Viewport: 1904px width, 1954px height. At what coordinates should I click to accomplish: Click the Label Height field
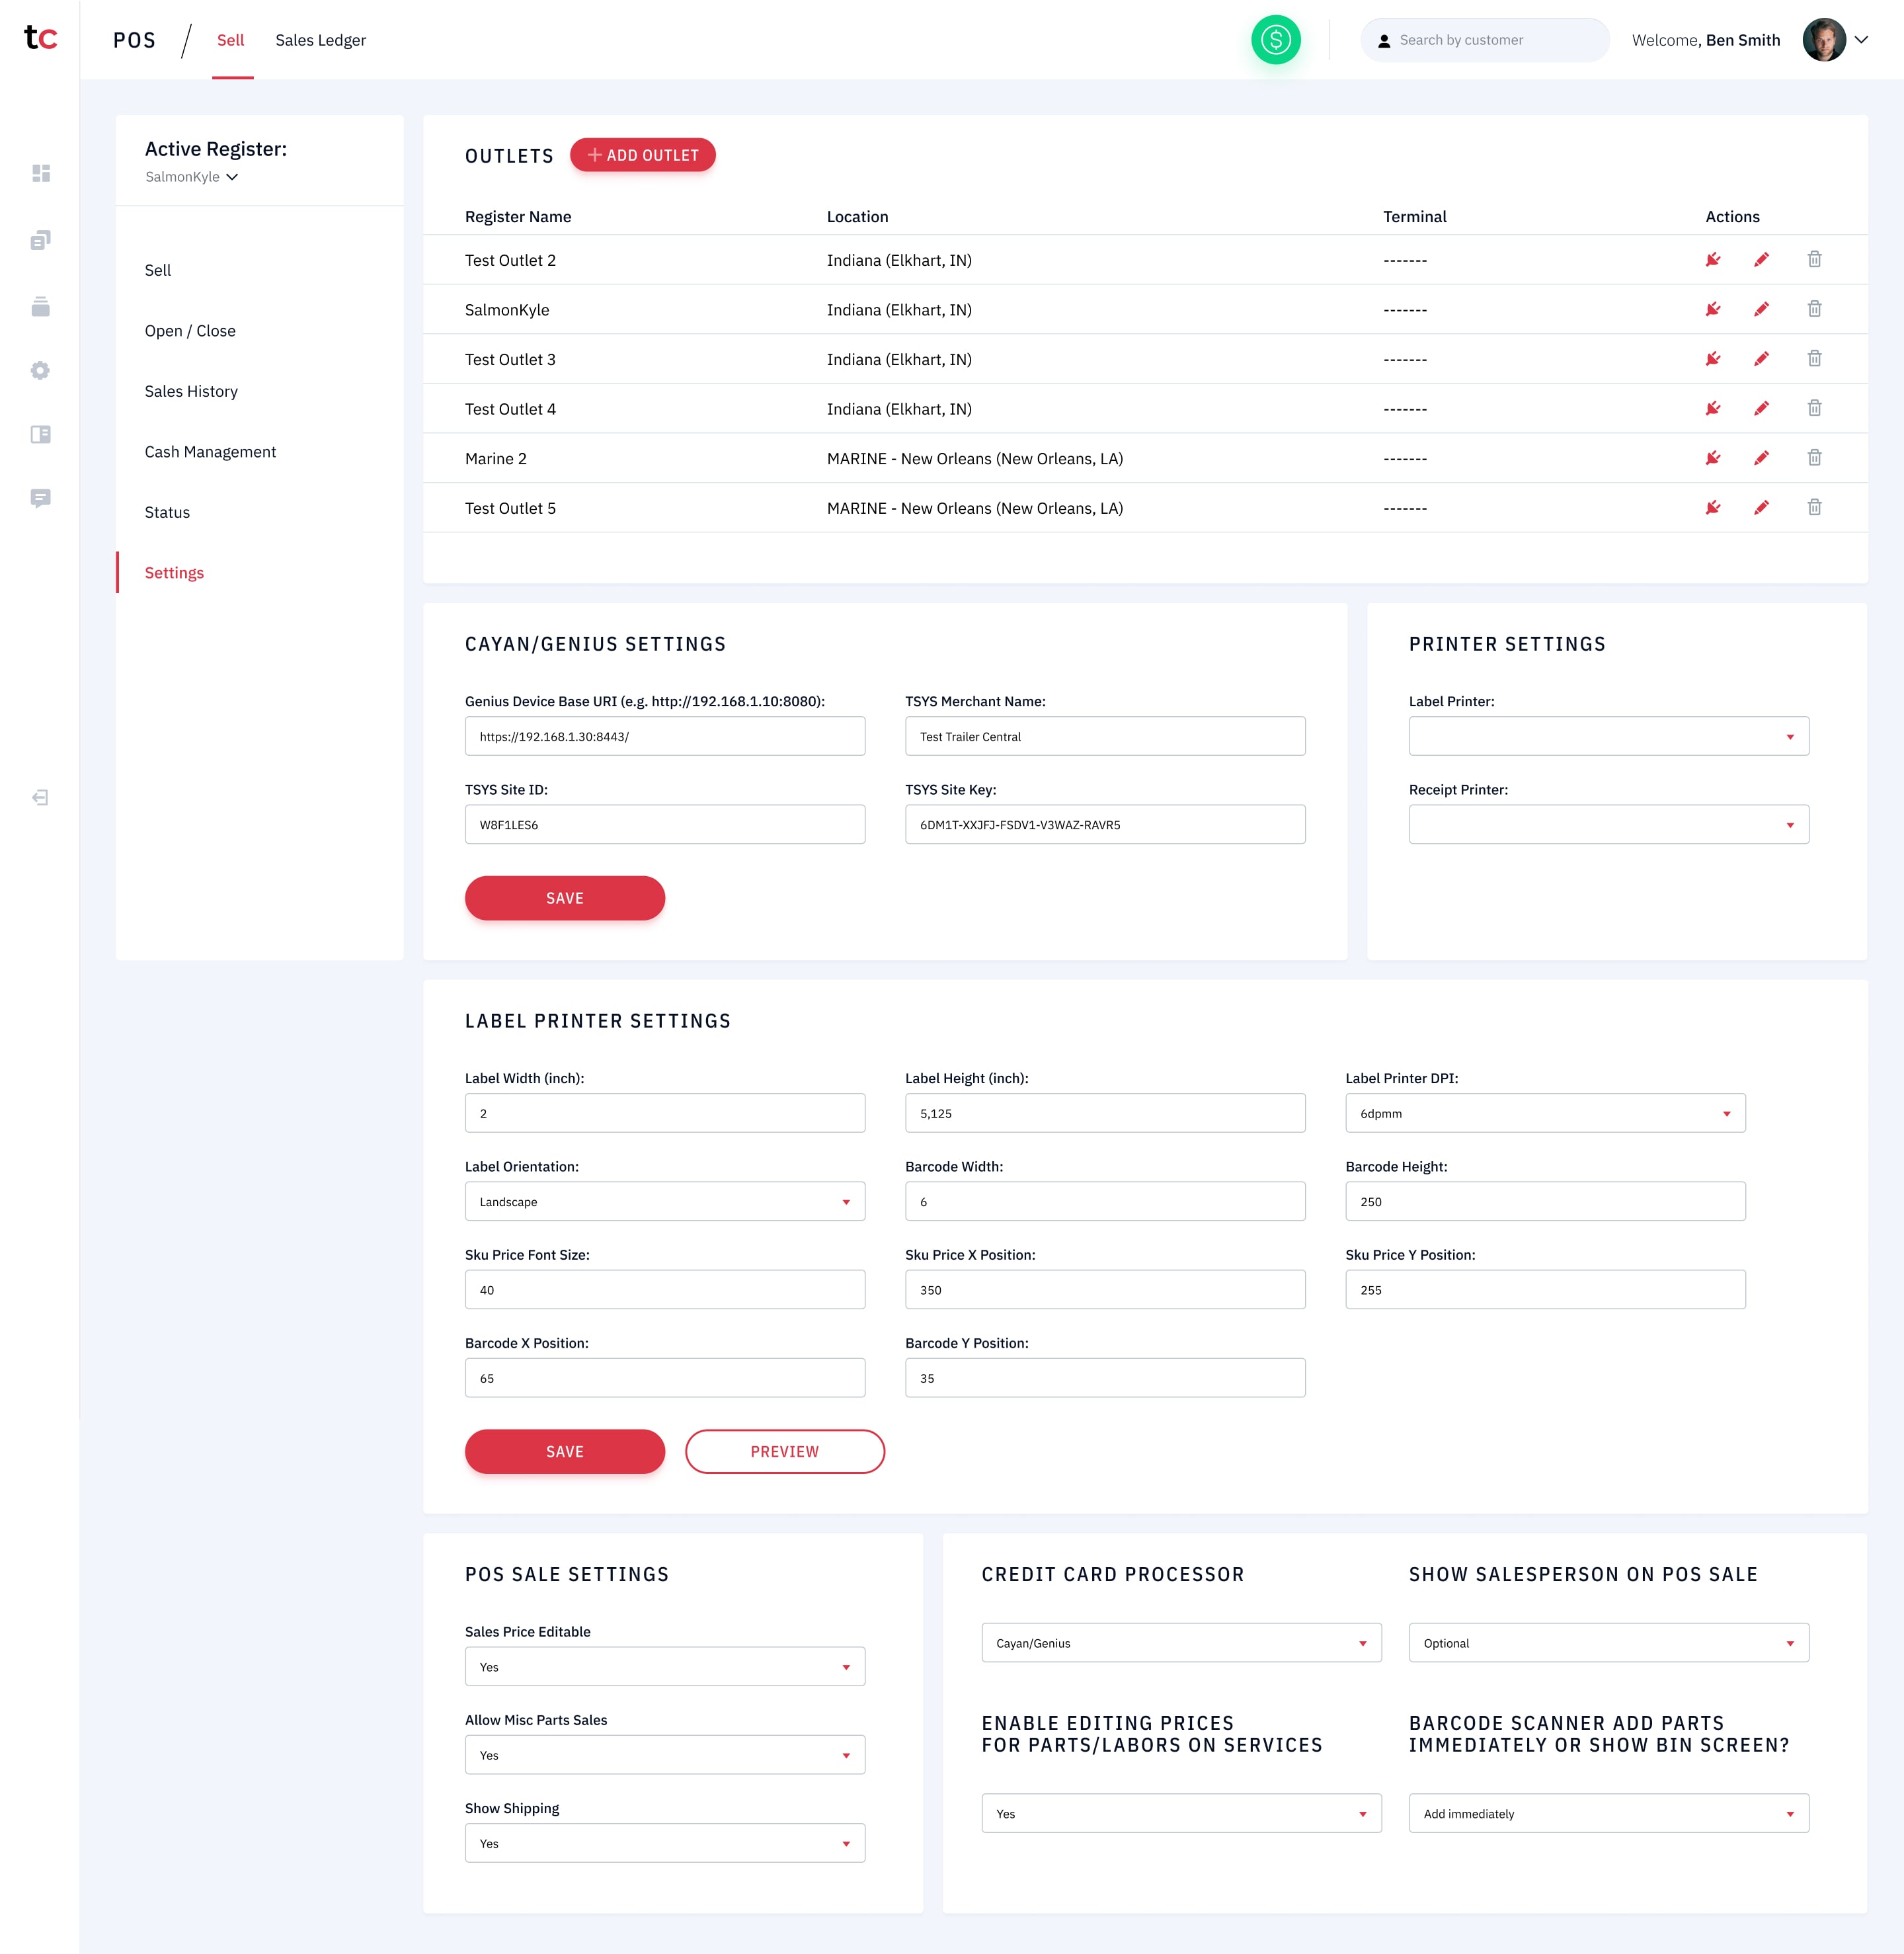[x=1105, y=1113]
